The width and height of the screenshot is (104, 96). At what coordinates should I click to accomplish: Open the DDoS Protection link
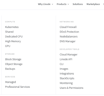pos(69,32)
